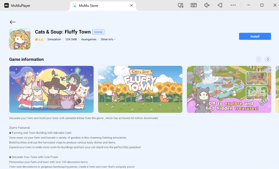This screenshot has height=169, width=279.
Task: Maximize the MuMuPlayer window
Action: click(262, 5)
